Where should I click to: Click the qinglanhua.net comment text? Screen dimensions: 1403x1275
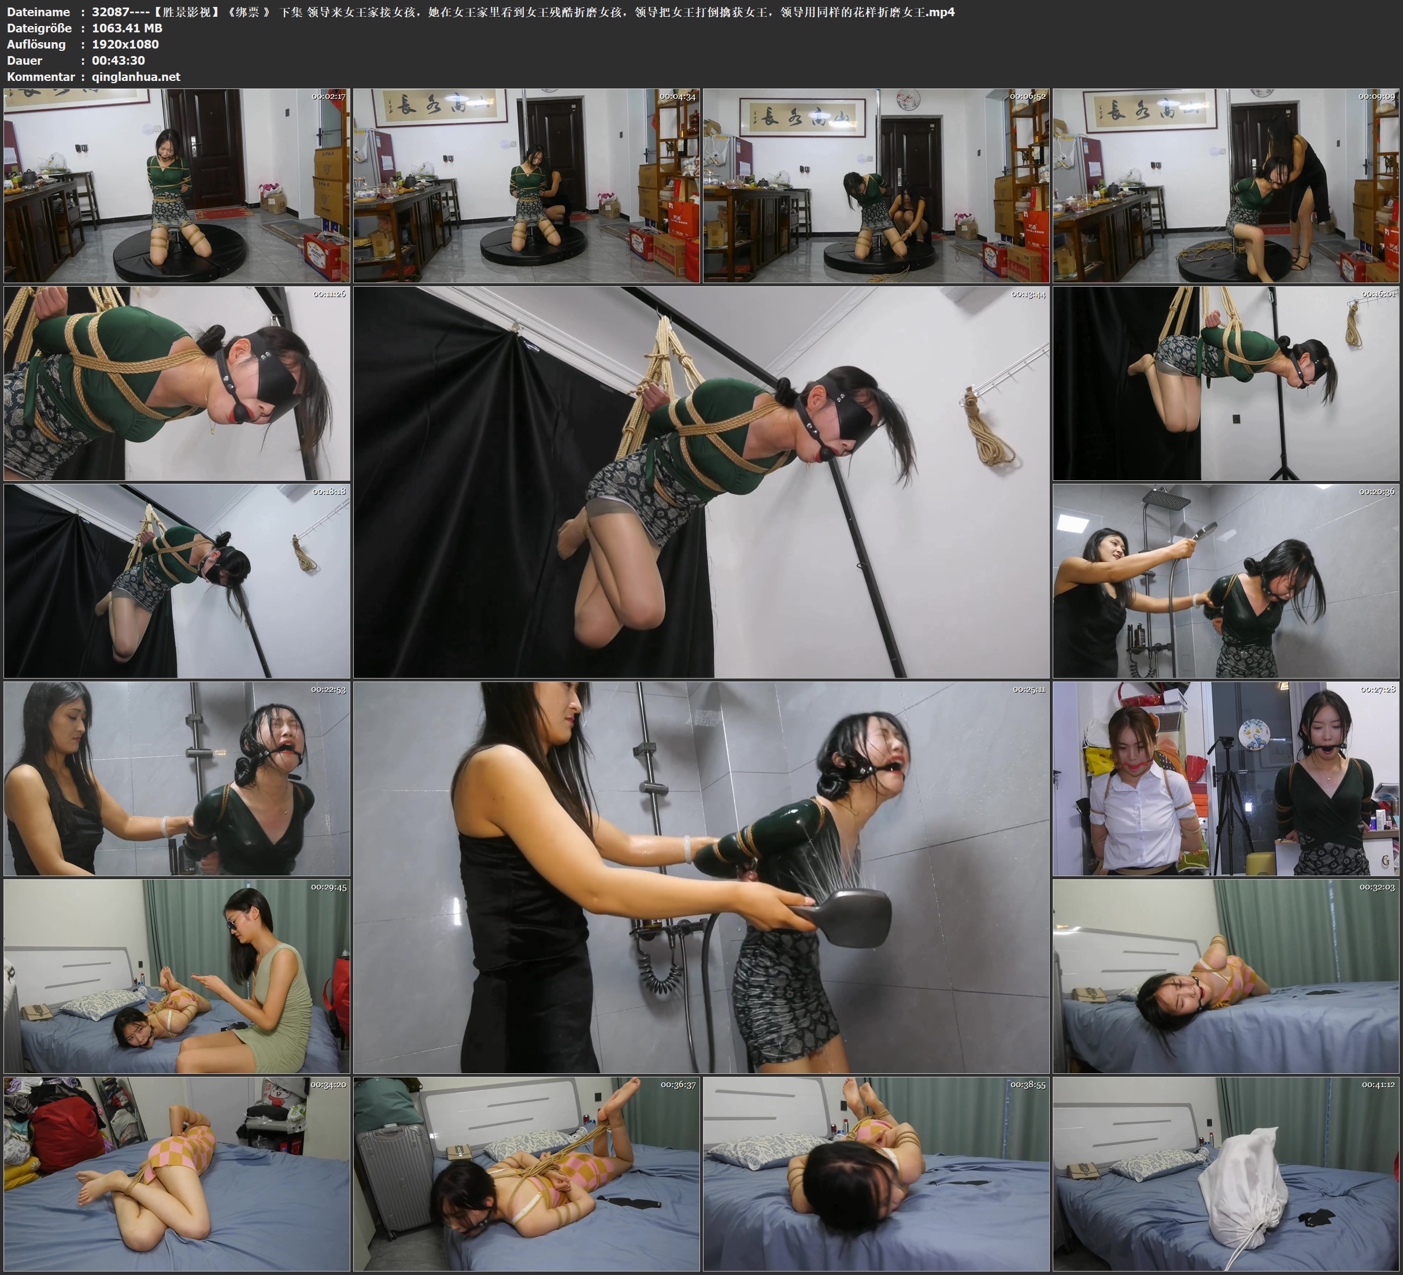click(136, 76)
